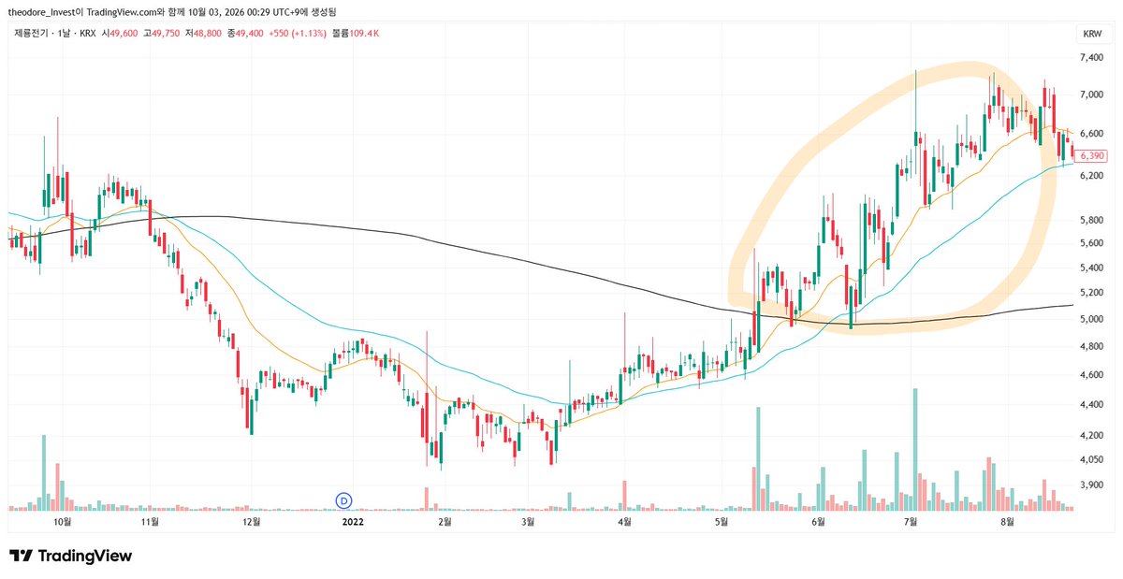
Task: Click the 4,800 price axis label
Action: pyautogui.click(x=1093, y=347)
